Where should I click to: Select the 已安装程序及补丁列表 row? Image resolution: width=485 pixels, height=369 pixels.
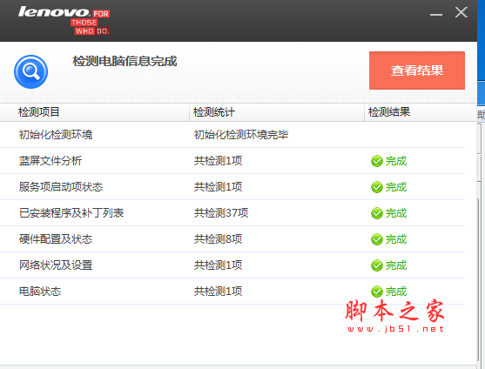(232, 213)
